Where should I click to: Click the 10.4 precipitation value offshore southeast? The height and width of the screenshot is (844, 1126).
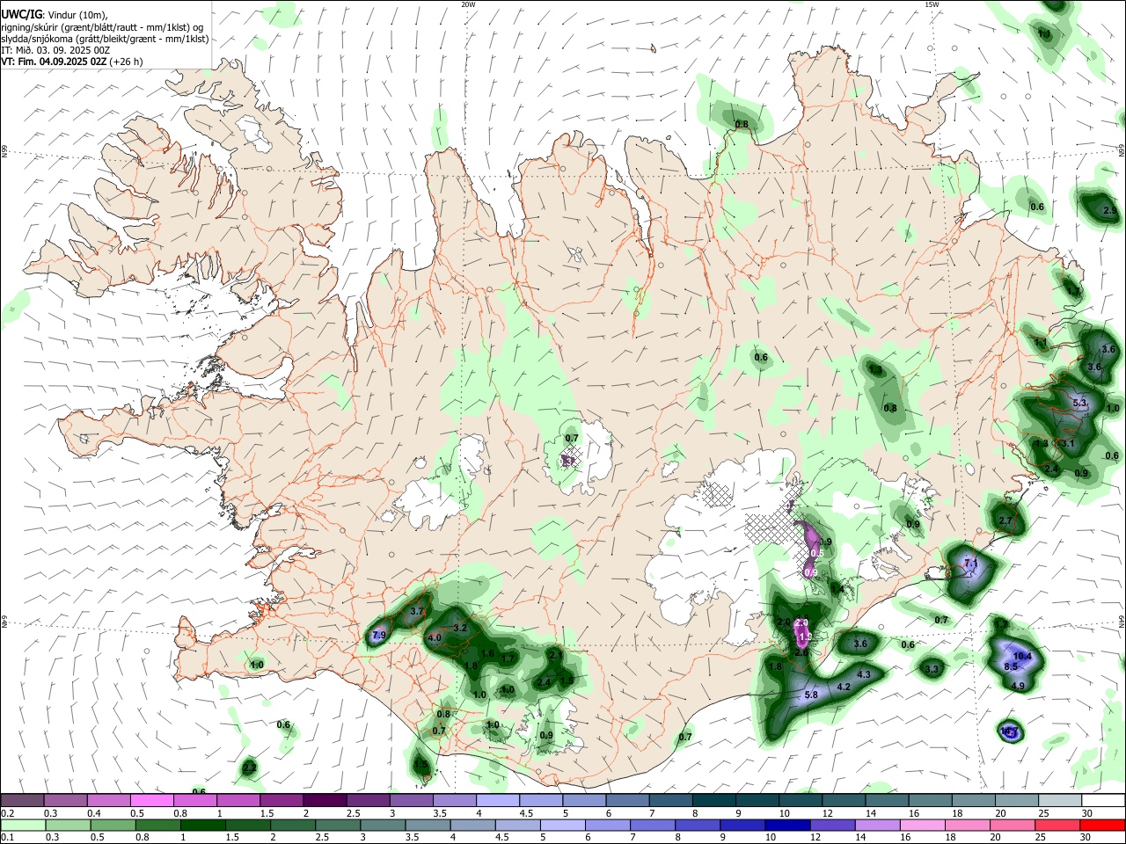pos(1022,657)
